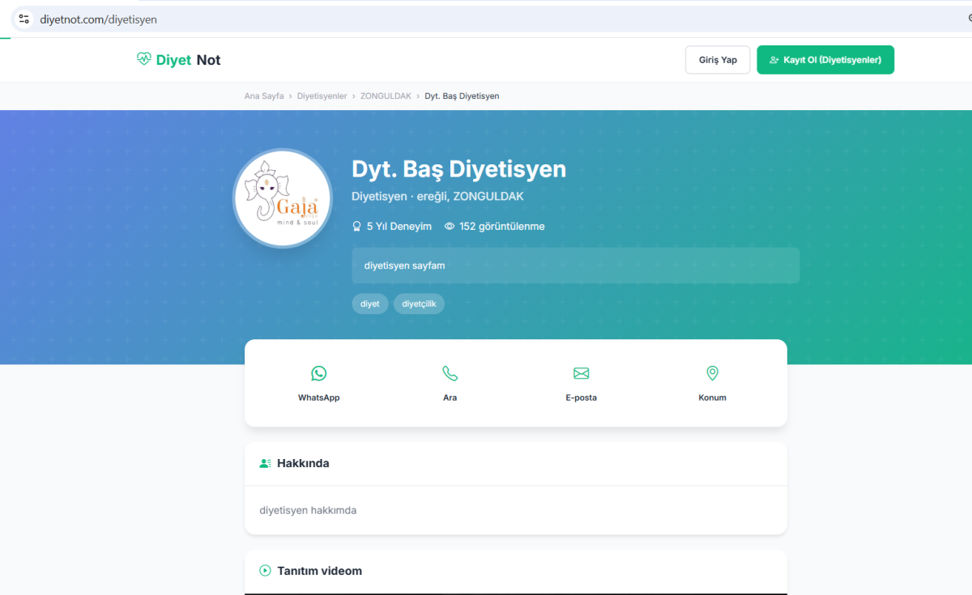Click the Gaja profile picture
The width and height of the screenshot is (972, 595).
283,198
